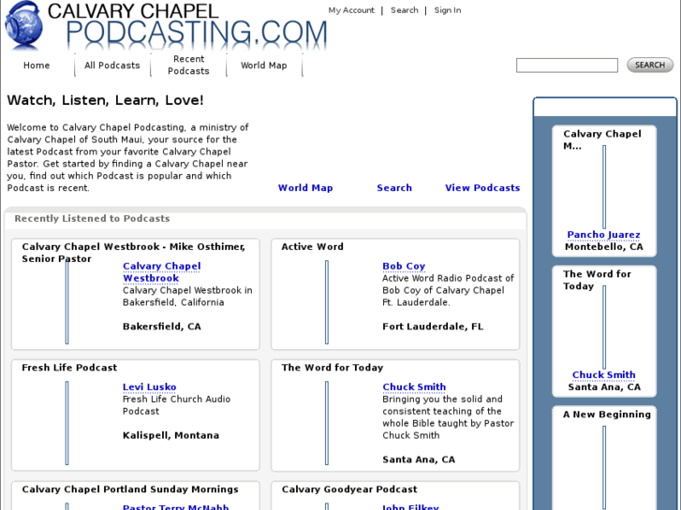Click the Kalispell, Montana location text
This screenshot has height=510, width=681.
click(170, 435)
